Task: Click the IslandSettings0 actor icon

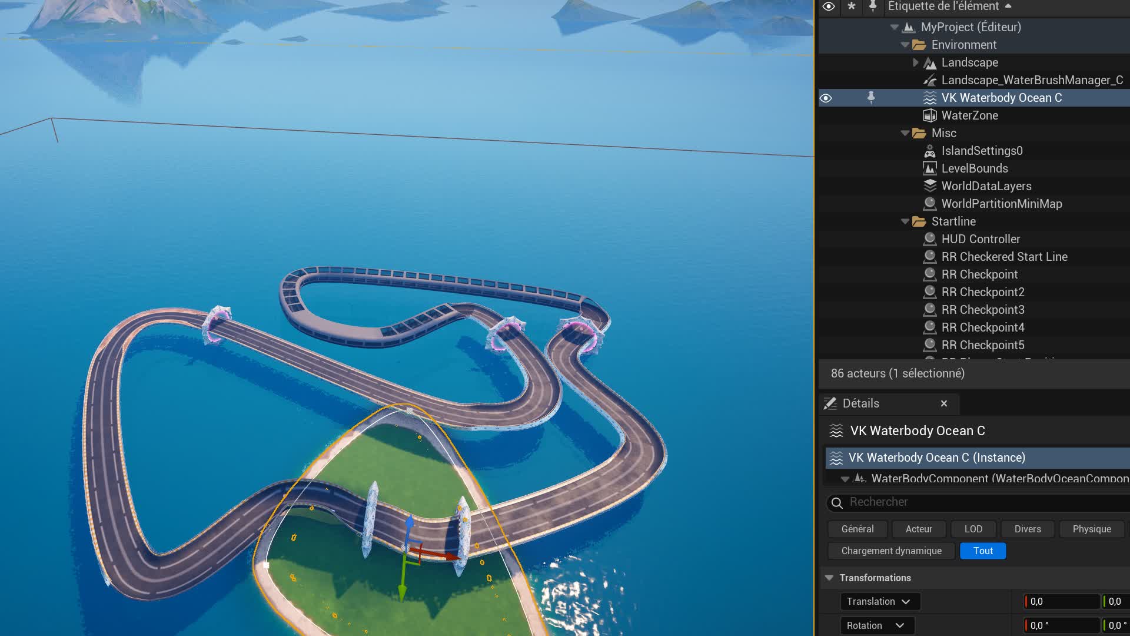Action: 929,151
